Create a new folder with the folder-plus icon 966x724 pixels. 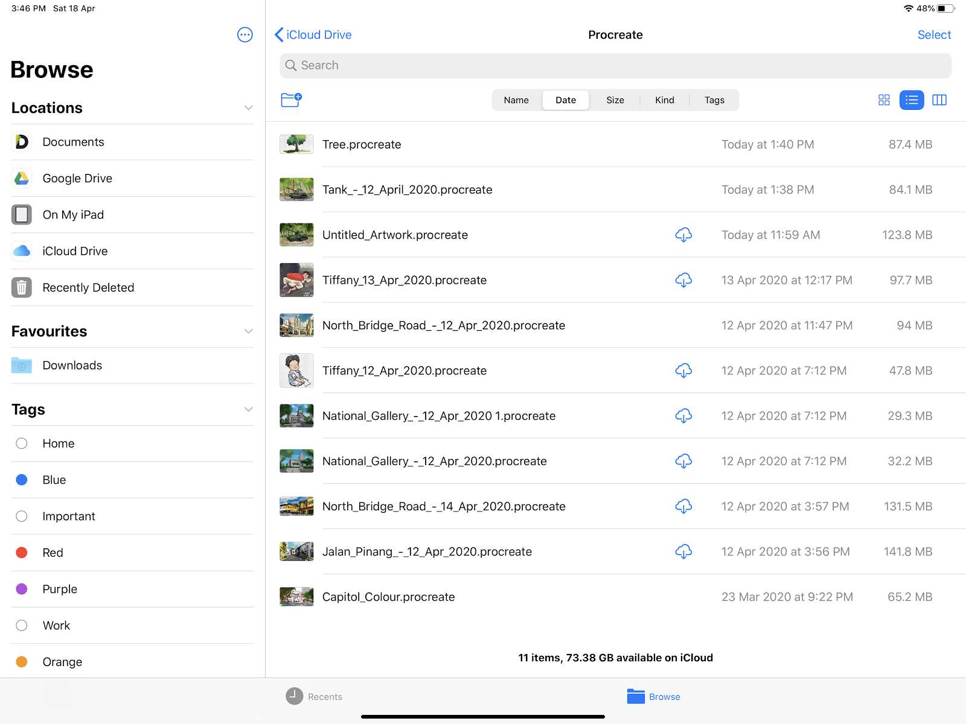291,100
